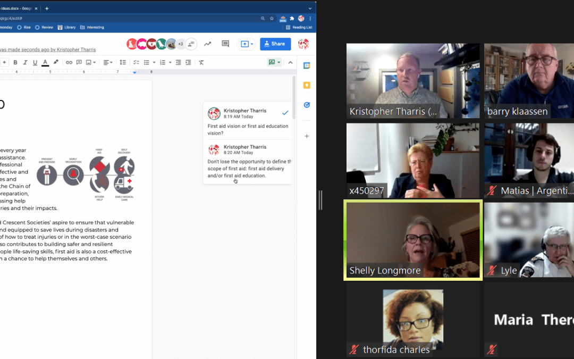Click the zoom magnifier in the address bar
Image resolution: width=574 pixels, height=359 pixels.
pos(263,18)
